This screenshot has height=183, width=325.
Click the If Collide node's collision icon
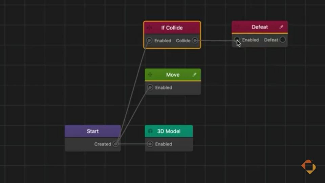pyautogui.click(x=149, y=28)
